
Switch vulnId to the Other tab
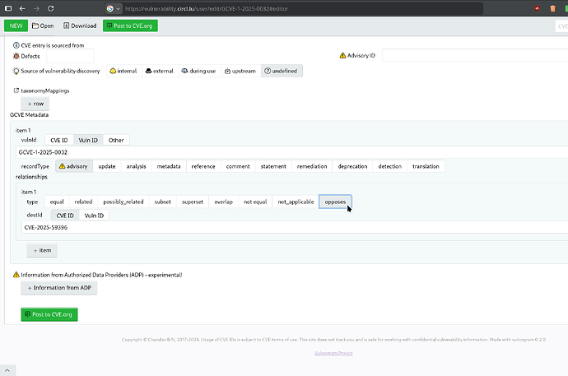[116, 140]
